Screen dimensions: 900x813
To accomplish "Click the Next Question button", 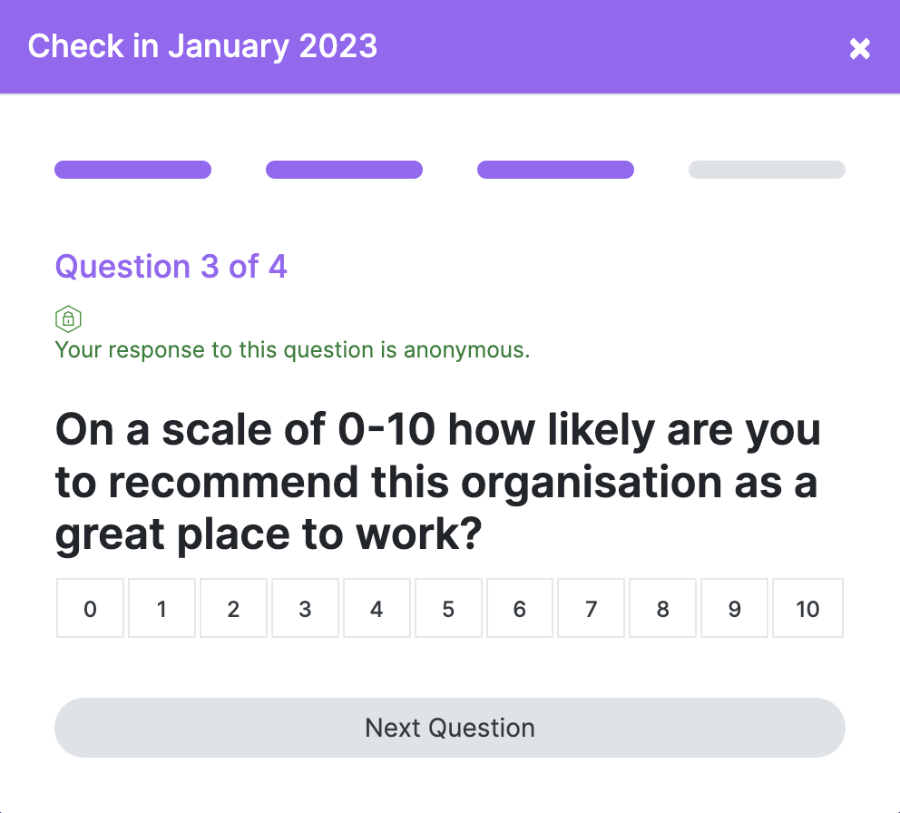I will [x=450, y=728].
